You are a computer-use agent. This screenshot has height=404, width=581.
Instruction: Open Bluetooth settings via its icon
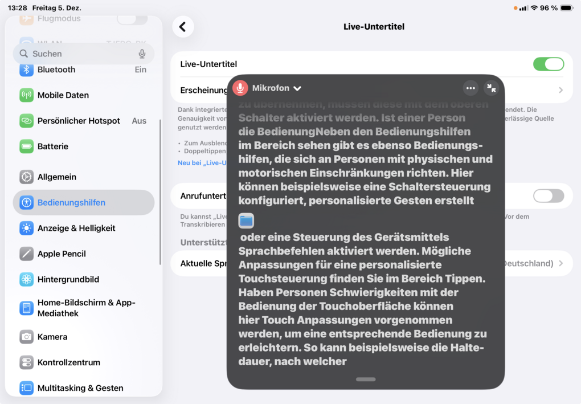click(x=27, y=70)
